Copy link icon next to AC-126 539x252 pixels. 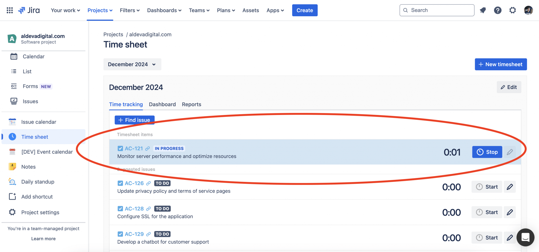[x=148, y=183]
